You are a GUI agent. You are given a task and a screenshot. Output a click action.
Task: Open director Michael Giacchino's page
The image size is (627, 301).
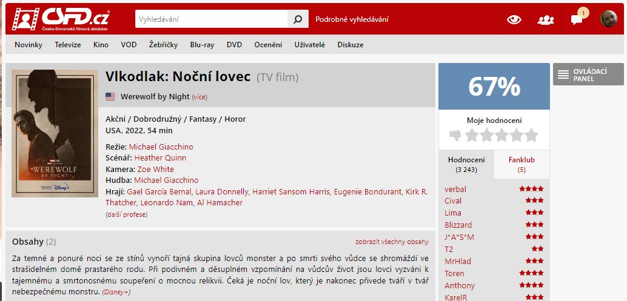tap(161, 147)
